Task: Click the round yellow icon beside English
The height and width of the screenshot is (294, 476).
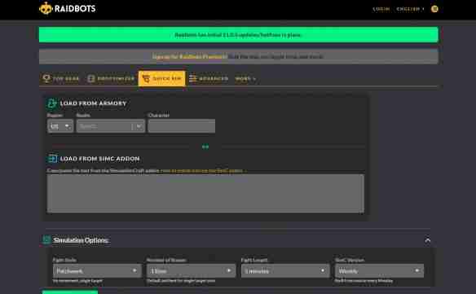Action: 434,9
